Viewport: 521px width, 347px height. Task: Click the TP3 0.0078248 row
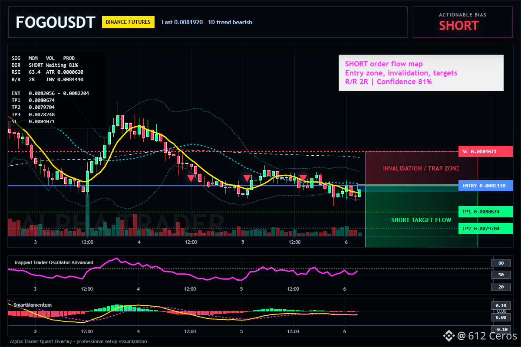click(x=33, y=115)
